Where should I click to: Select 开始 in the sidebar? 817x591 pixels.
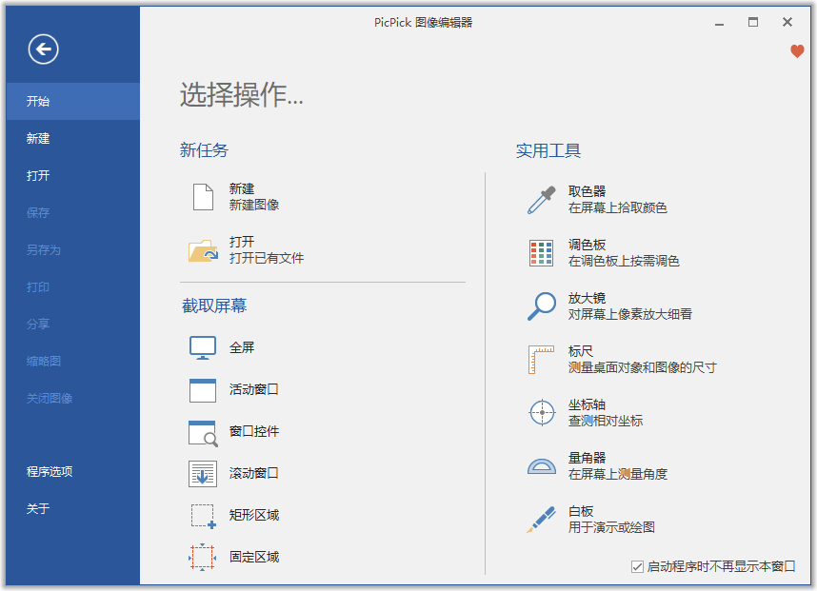pyautogui.click(x=73, y=101)
